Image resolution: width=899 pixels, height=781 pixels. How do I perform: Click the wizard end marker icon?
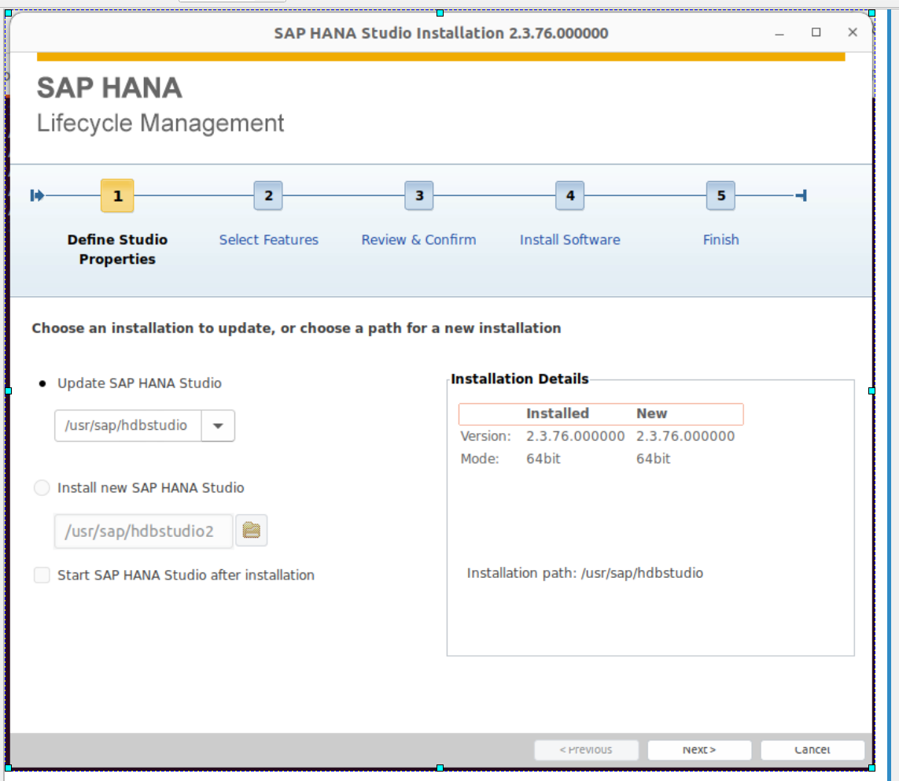[801, 196]
